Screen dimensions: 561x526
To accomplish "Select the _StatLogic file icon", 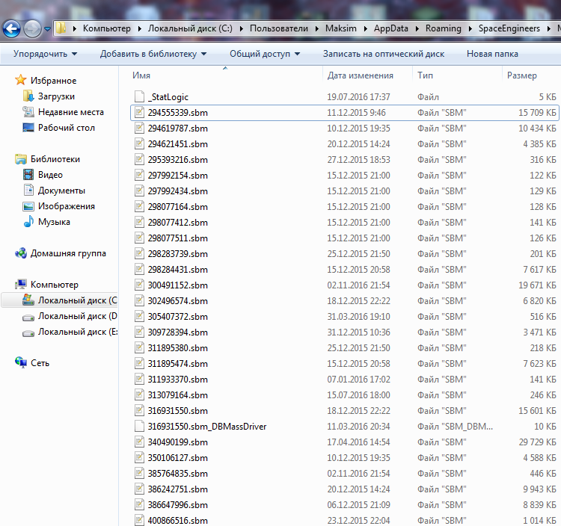I will pyautogui.click(x=140, y=96).
